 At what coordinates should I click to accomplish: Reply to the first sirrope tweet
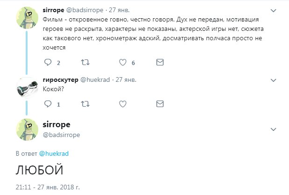pos(47,63)
